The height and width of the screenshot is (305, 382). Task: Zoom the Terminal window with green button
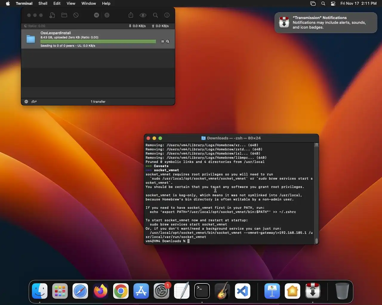point(160,138)
